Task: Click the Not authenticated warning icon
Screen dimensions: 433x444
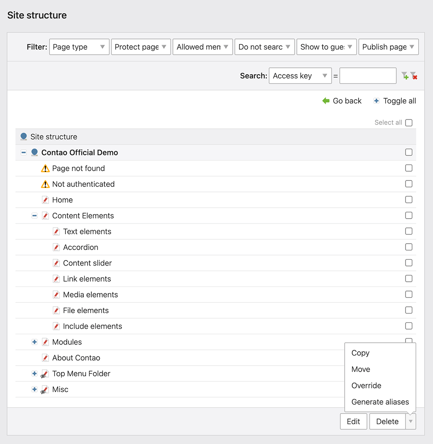Action: pos(45,184)
